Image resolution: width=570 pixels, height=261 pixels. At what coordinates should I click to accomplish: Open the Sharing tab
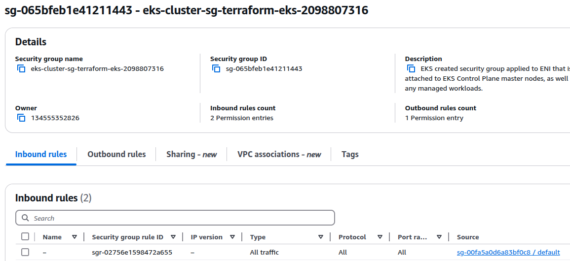[191, 154]
